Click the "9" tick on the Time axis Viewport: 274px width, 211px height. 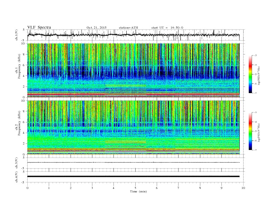[221, 188]
